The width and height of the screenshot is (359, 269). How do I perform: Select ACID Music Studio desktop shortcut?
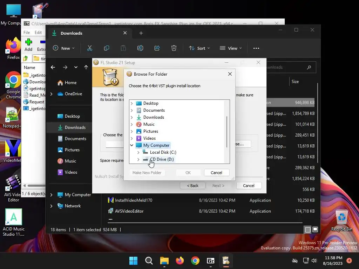(14, 222)
